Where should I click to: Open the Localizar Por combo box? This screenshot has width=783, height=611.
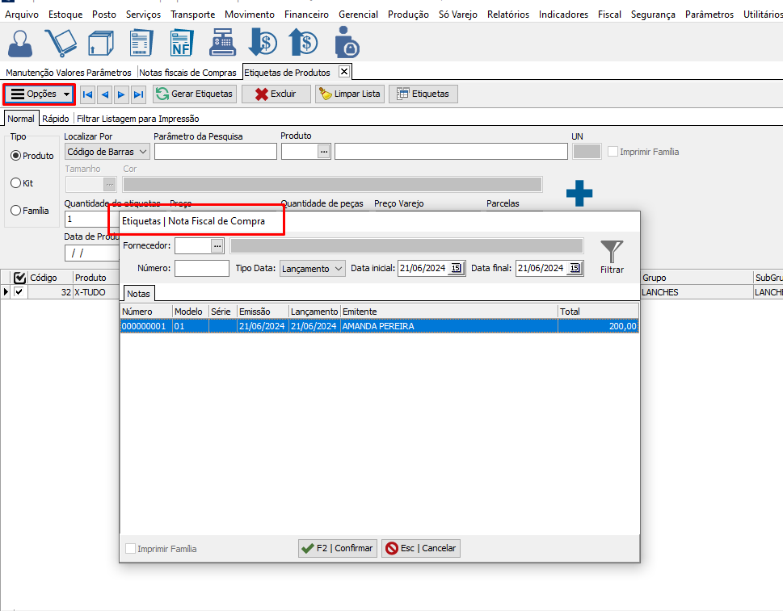pos(107,152)
